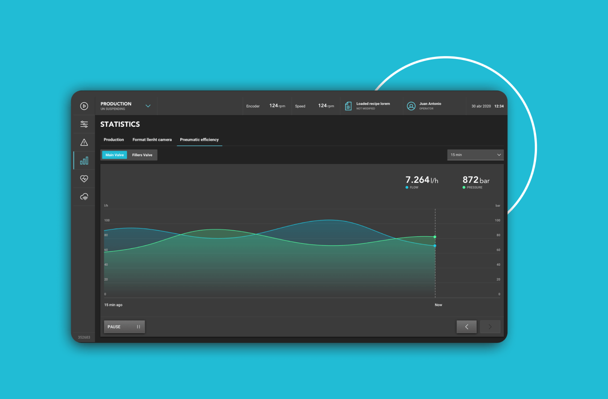This screenshot has width=608, height=399.
Task: Click the operator user profile icon
Action: 411,106
